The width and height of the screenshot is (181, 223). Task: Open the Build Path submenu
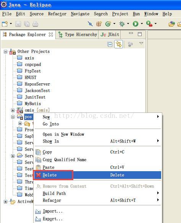(98, 193)
